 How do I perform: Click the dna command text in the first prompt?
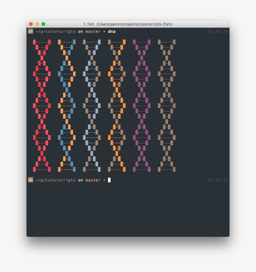click(x=111, y=31)
